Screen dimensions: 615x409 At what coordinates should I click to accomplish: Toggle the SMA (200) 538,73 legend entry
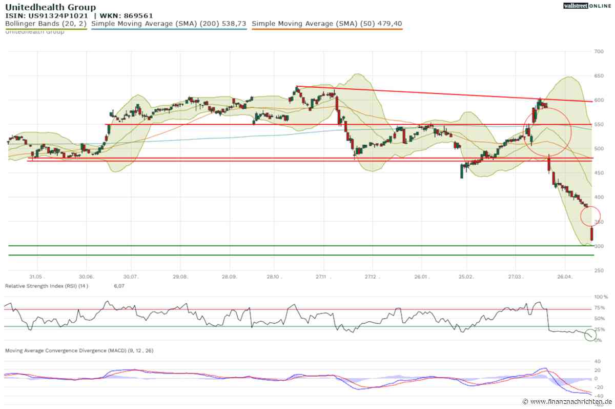click(169, 24)
